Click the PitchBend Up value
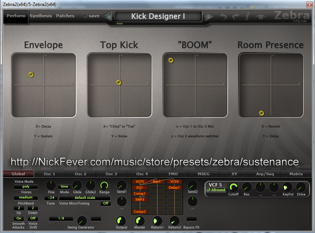The height and width of the screenshot is (233, 315). click(x=19, y=208)
